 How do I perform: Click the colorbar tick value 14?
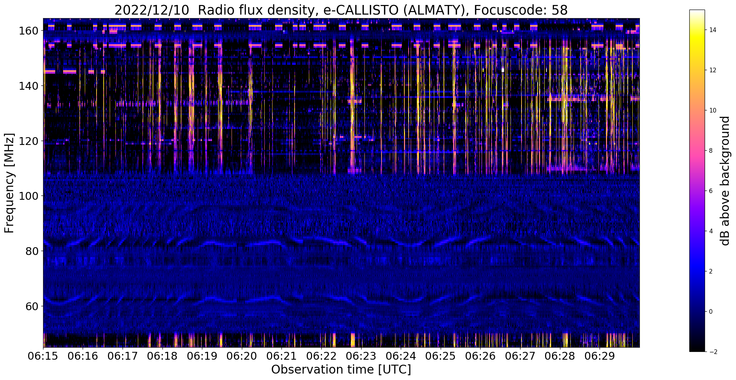click(713, 30)
